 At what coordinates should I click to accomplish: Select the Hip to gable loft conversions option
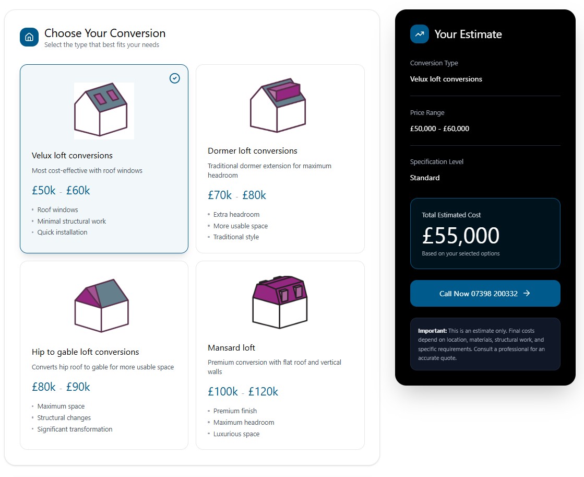tap(103, 355)
